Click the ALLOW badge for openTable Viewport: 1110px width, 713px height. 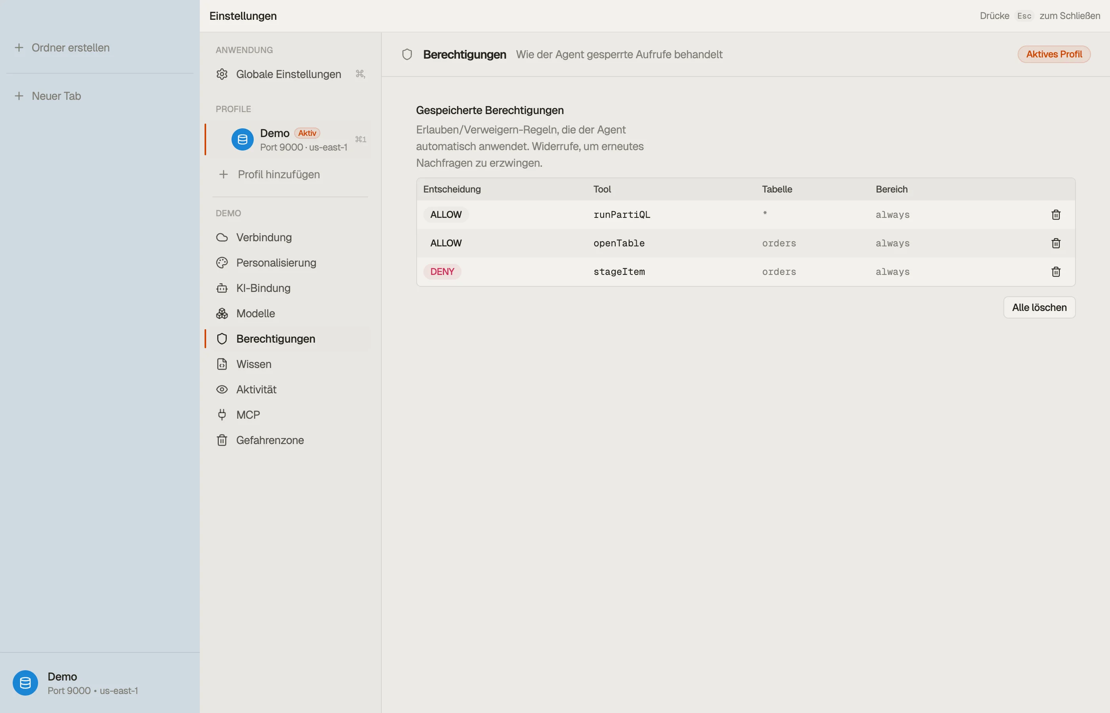[446, 243]
